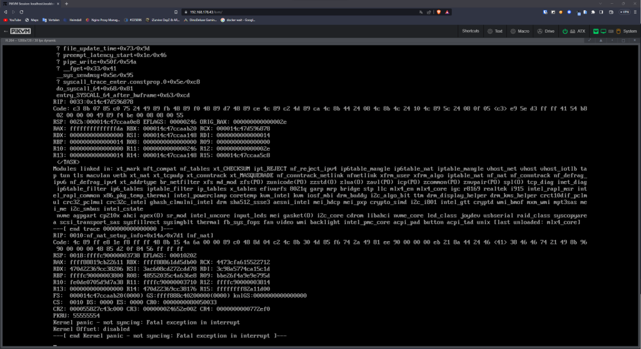Viewport: 641px width, 349px height.
Task: Click the 'RIP: 0010:nf_nat_setup_info' line
Action: 133,235
